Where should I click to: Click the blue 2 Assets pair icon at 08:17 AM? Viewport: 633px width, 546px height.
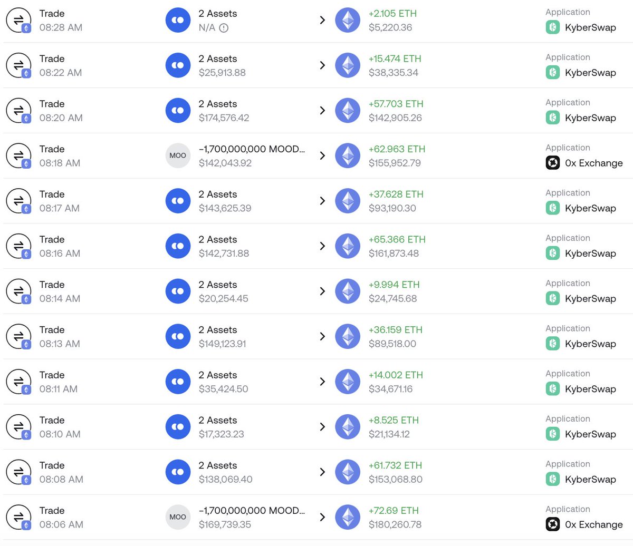[178, 201]
